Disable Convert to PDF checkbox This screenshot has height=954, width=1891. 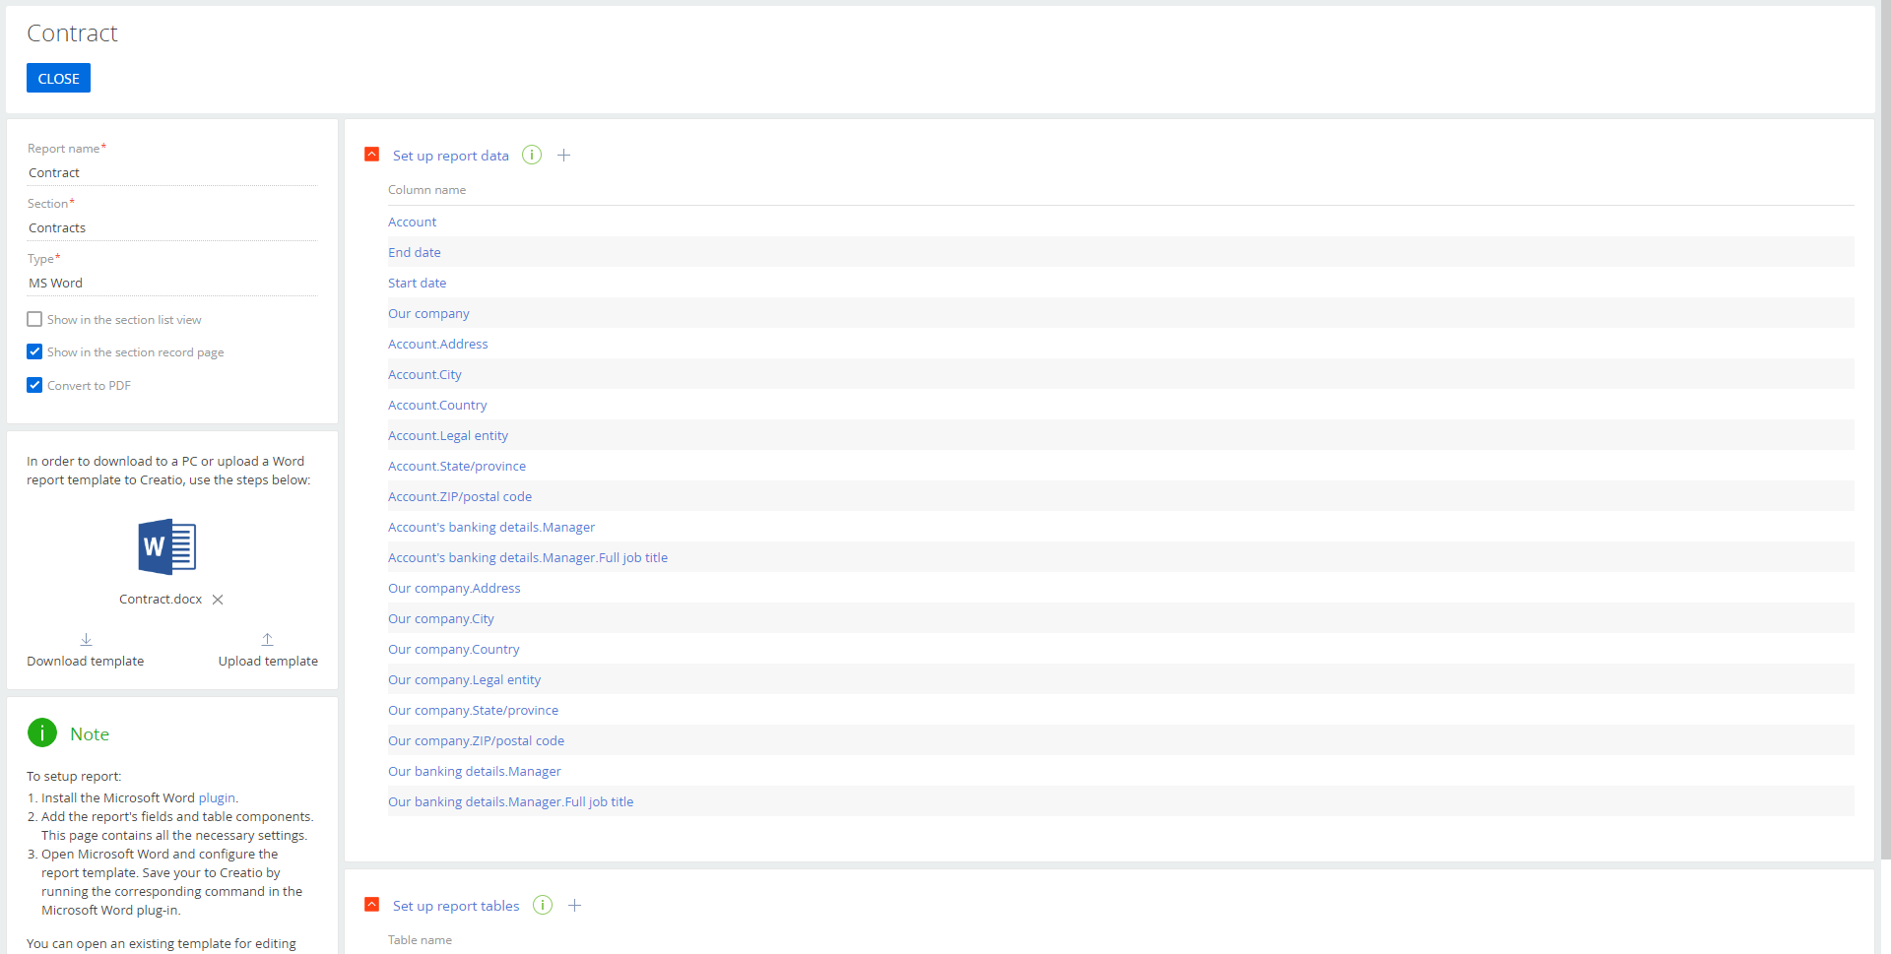tap(34, 385)
